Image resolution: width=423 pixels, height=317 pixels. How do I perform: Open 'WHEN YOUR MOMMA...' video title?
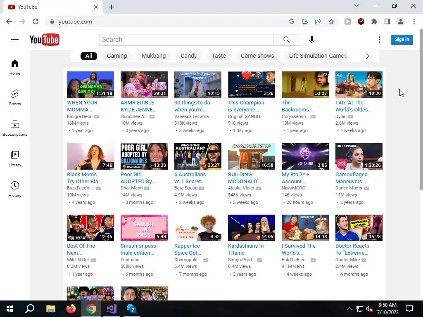(82, 106)
